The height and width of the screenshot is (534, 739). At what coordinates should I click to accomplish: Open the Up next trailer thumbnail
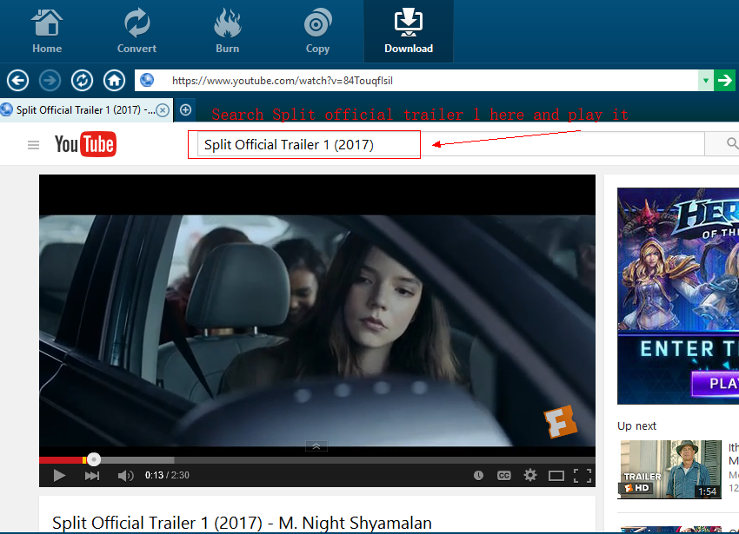[x=670, y=470]
